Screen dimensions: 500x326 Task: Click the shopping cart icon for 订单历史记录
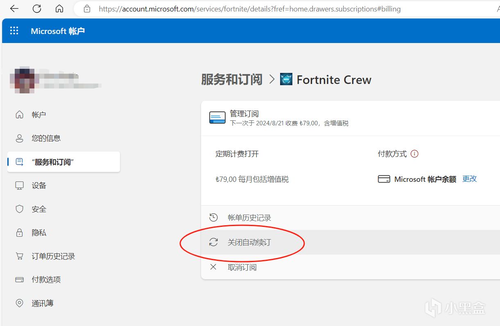tap(19, 256)
